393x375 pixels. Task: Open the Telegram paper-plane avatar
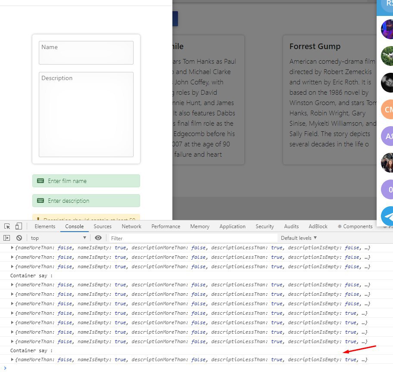point(387,216)
